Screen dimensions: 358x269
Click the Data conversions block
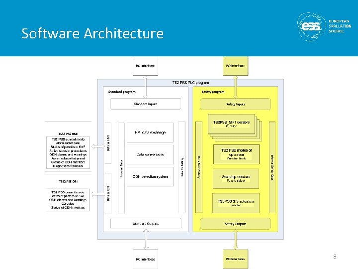[x=150, y=154]
